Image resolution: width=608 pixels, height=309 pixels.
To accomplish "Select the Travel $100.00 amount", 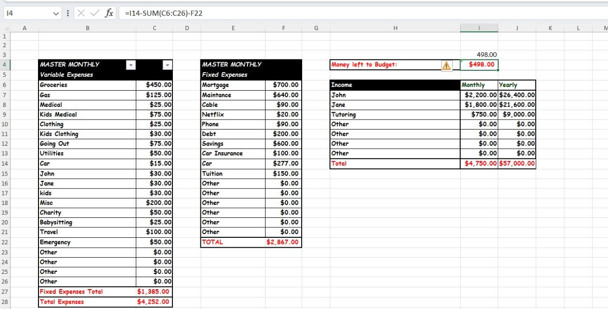I will point(154,232).
